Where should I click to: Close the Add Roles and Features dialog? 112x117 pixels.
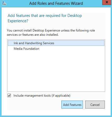[x=107, y=2]
